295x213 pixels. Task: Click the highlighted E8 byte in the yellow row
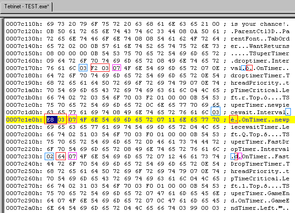(x=50, y=120)
